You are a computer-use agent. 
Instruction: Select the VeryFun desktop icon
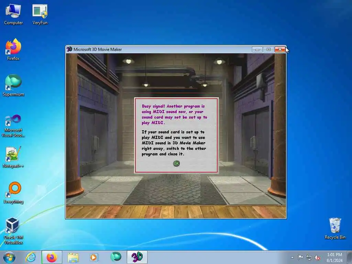click(x=40, y=14)
